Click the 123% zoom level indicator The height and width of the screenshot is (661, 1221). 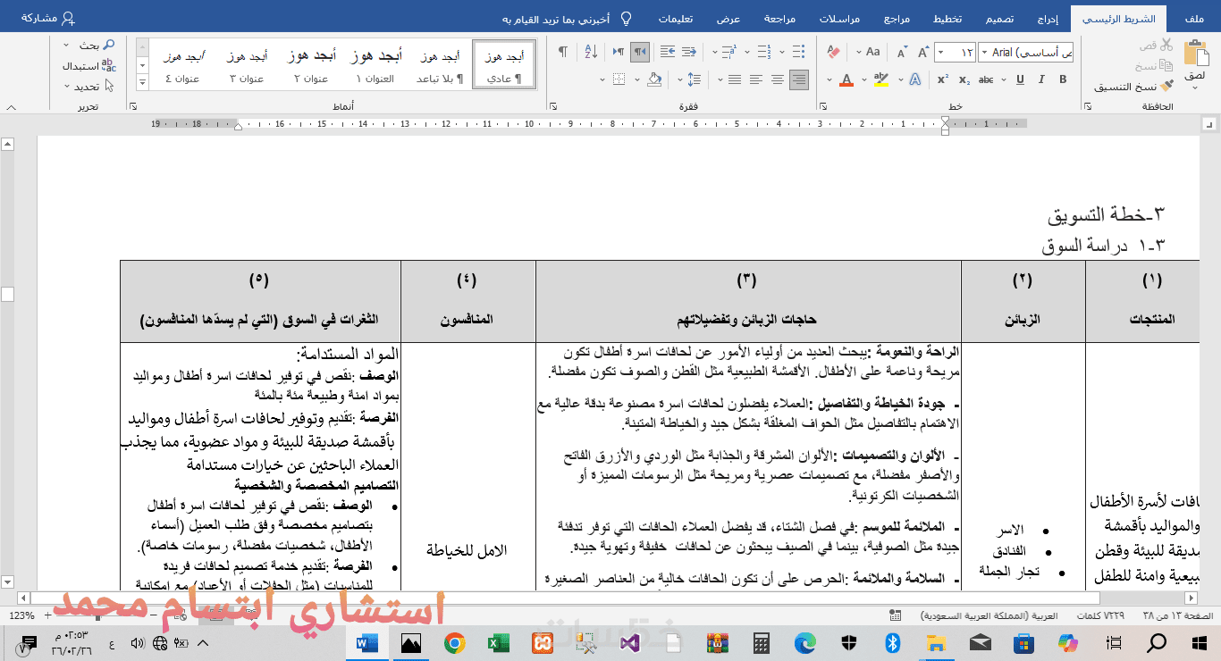[21, 615]
